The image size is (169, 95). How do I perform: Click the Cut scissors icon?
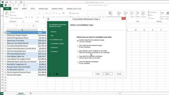11,12
